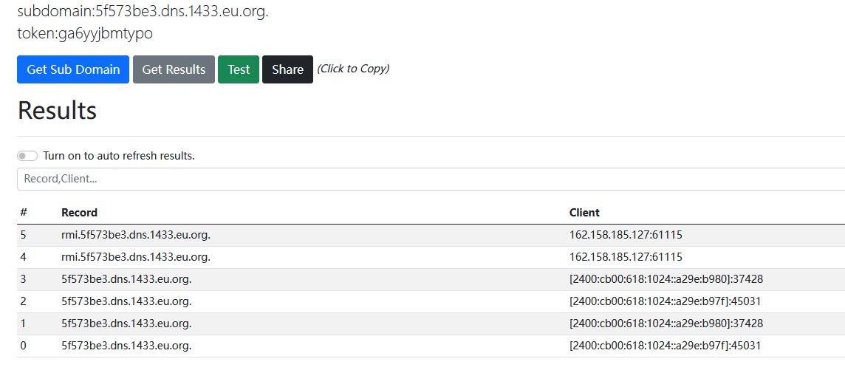Click client address ending b980]:37428 in row 3
The height and width of the screenshot is (373, 845).
click(x=666, y=279)
